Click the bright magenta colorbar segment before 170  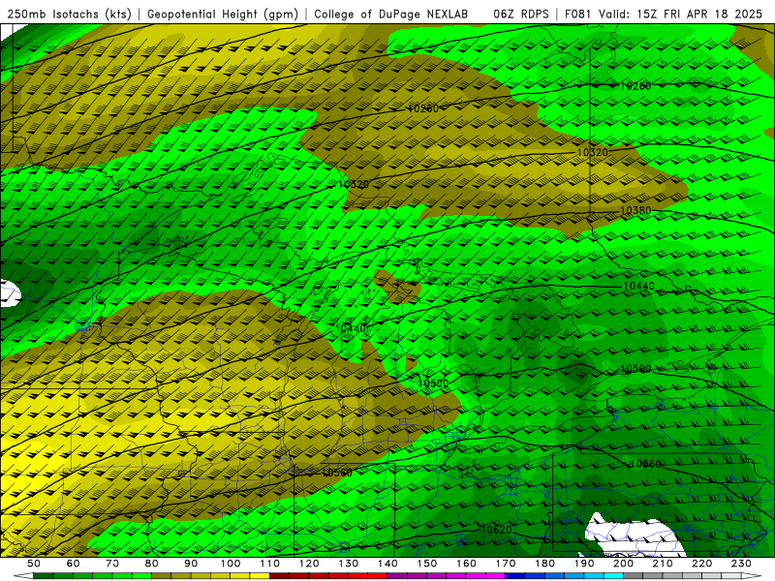click(495, 576)
